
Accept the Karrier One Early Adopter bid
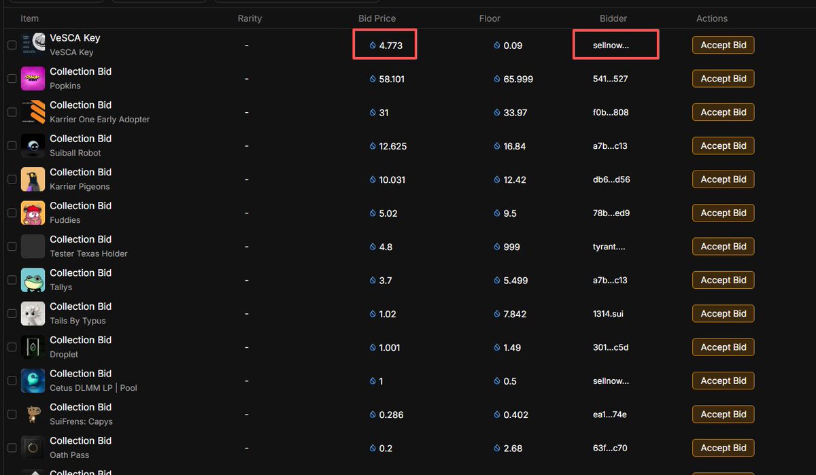[x=723, y=112]
